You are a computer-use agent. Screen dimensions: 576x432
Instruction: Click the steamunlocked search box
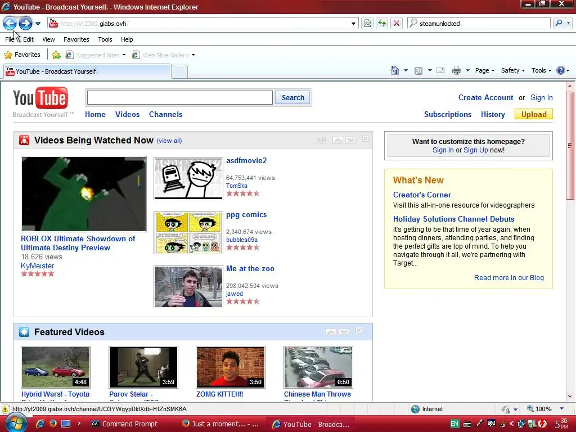pos(479,24)
